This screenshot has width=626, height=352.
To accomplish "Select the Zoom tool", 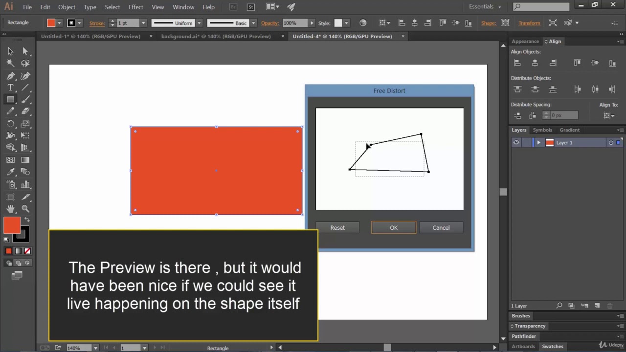I will [25, 209].
